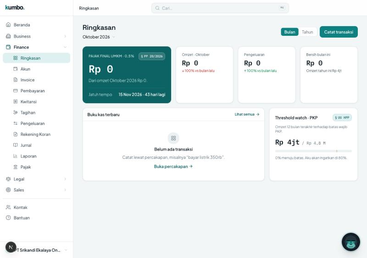Click Lihat semua link
The height and width of the screenshot is (258, 367).
click(247, 114)
